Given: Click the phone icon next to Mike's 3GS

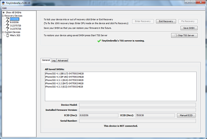Looking at the screenshot, I should pyautogui.click(x=8, y=35).
